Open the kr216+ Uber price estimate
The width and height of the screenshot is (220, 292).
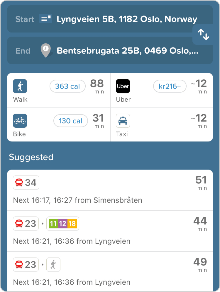tap(170, 86)
